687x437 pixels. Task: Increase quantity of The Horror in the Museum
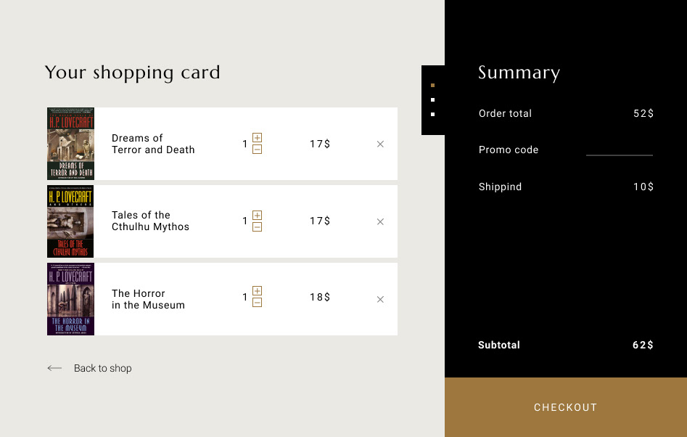[x=257, y=291]
